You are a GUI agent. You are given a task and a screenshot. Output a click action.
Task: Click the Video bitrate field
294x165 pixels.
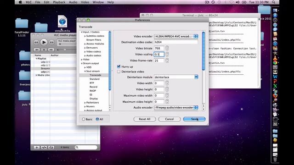159,48
